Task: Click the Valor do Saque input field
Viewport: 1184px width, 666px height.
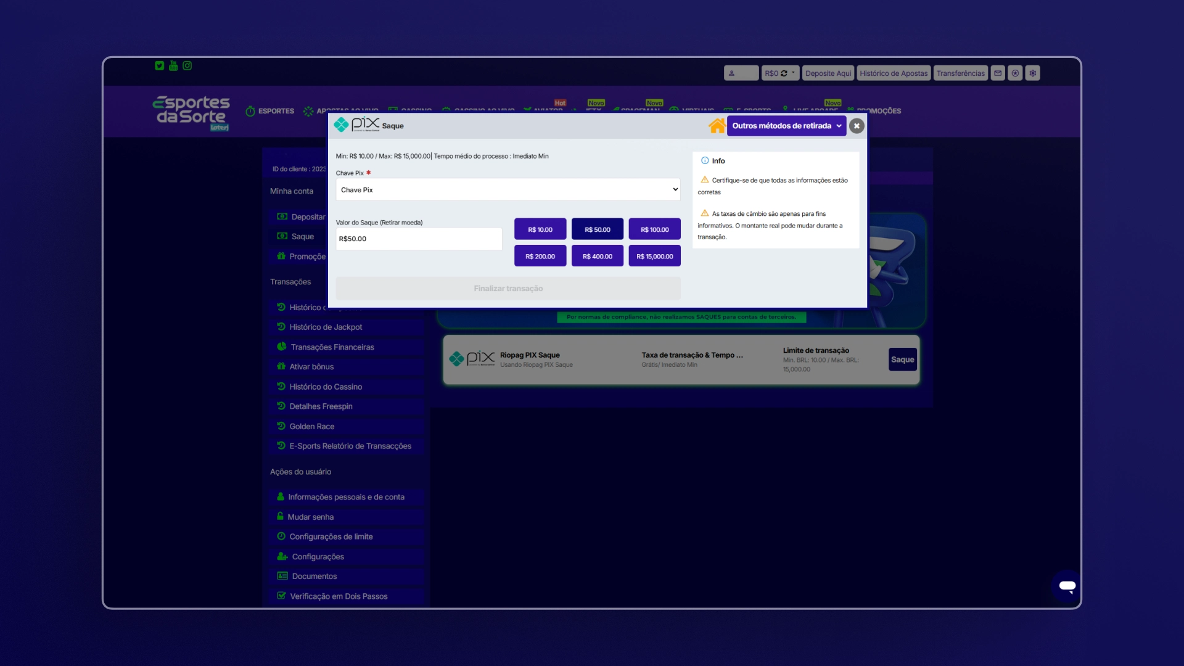Action: tap(419, 239)
